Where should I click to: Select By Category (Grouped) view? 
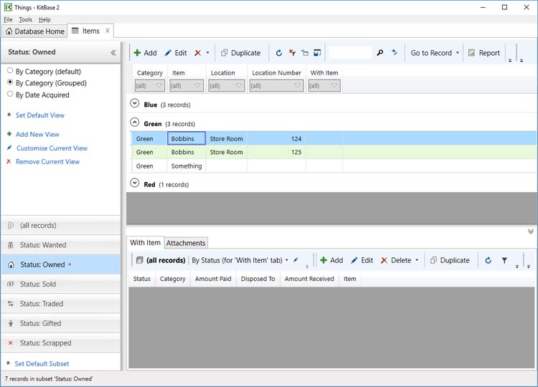coord(47,83)
